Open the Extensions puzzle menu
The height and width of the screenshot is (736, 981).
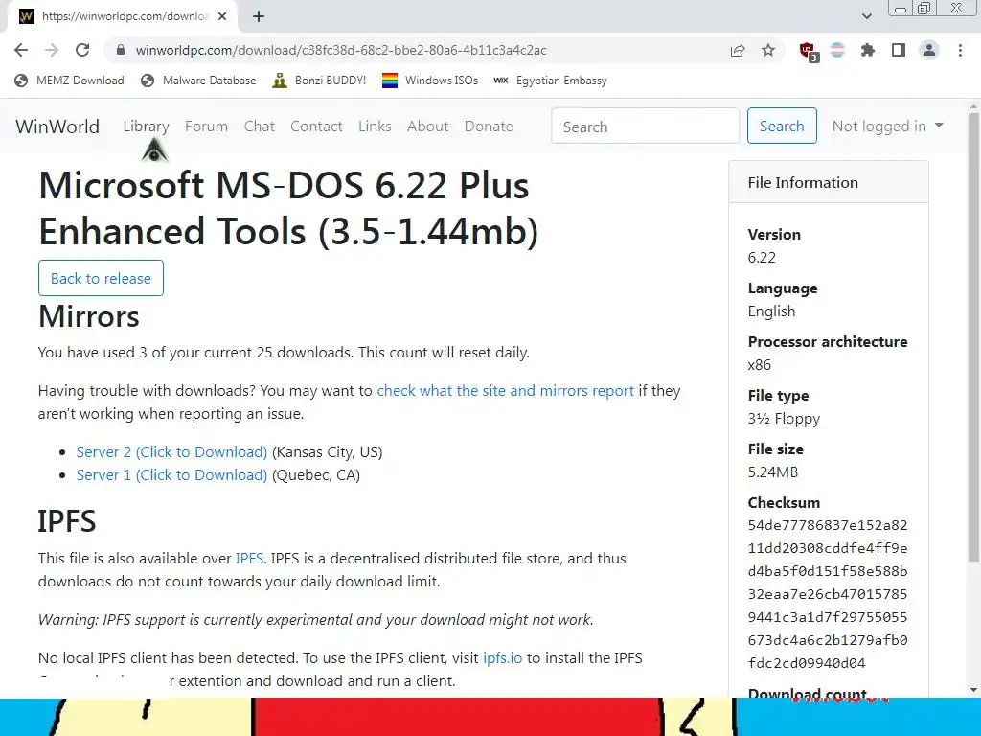[868, 50]
